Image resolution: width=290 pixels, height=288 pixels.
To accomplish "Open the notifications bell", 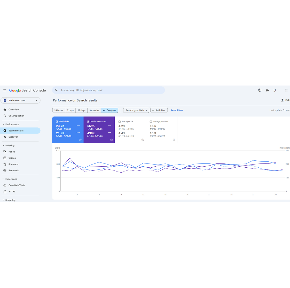I will pyautogui.click(x=275, y=90).
